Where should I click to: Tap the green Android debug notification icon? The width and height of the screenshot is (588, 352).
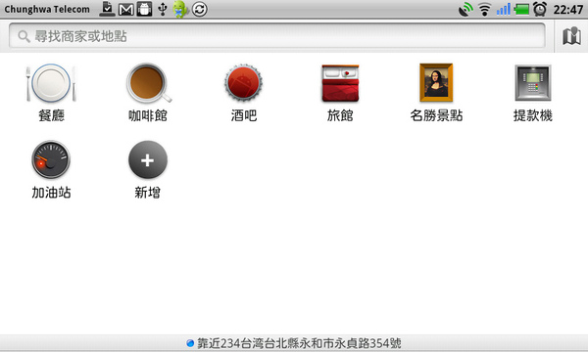[x=180, y=9]
